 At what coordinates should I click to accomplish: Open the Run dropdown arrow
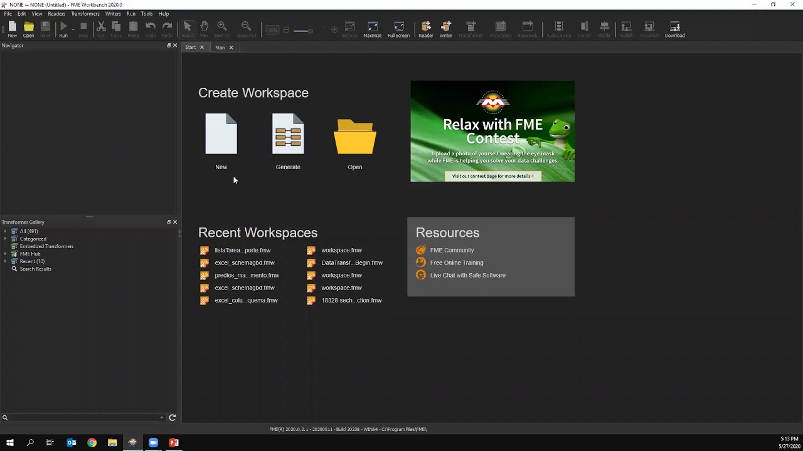pyautogui.click(x=73, y=29)
